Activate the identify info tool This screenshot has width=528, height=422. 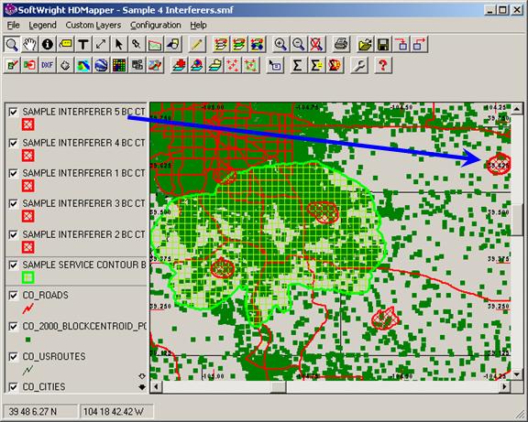48,44
